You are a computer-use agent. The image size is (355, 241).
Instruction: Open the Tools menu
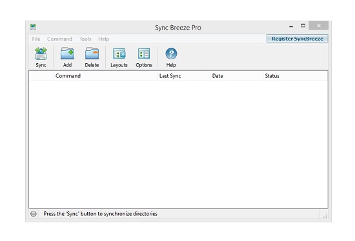pos(85,39)
